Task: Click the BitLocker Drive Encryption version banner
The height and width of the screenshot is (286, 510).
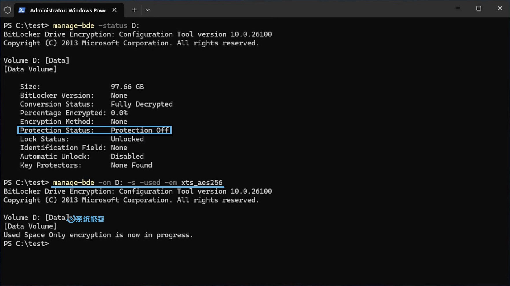Action: coord(137,34)
